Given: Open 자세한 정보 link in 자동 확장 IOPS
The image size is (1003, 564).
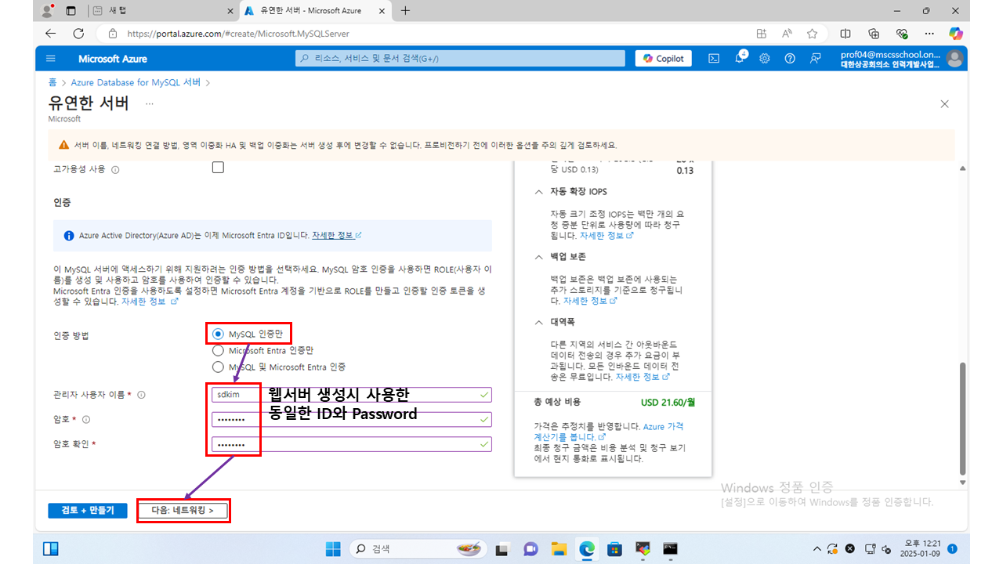Looking at the screenshot, I should 607,235.
